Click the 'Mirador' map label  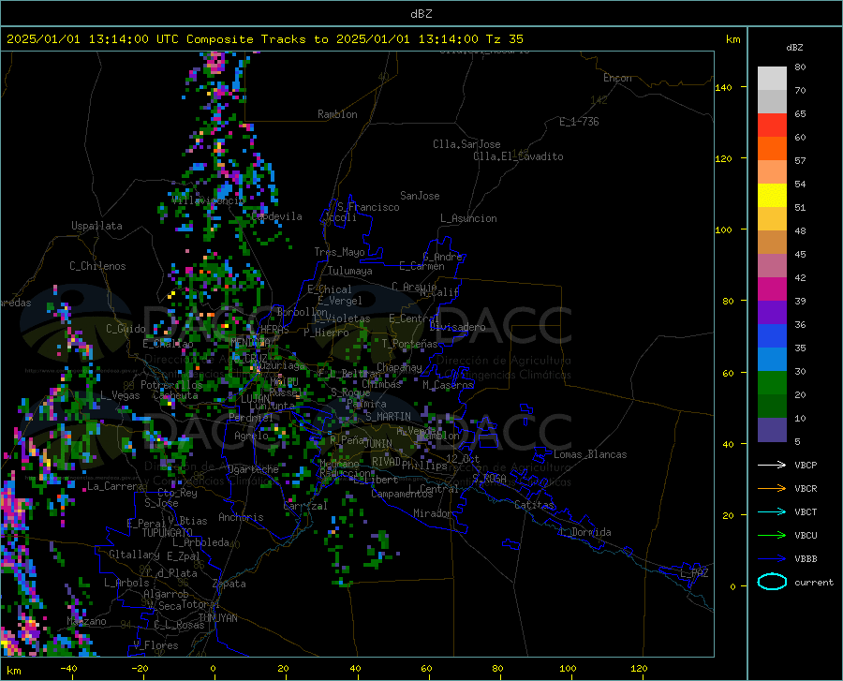coord(432,513)
